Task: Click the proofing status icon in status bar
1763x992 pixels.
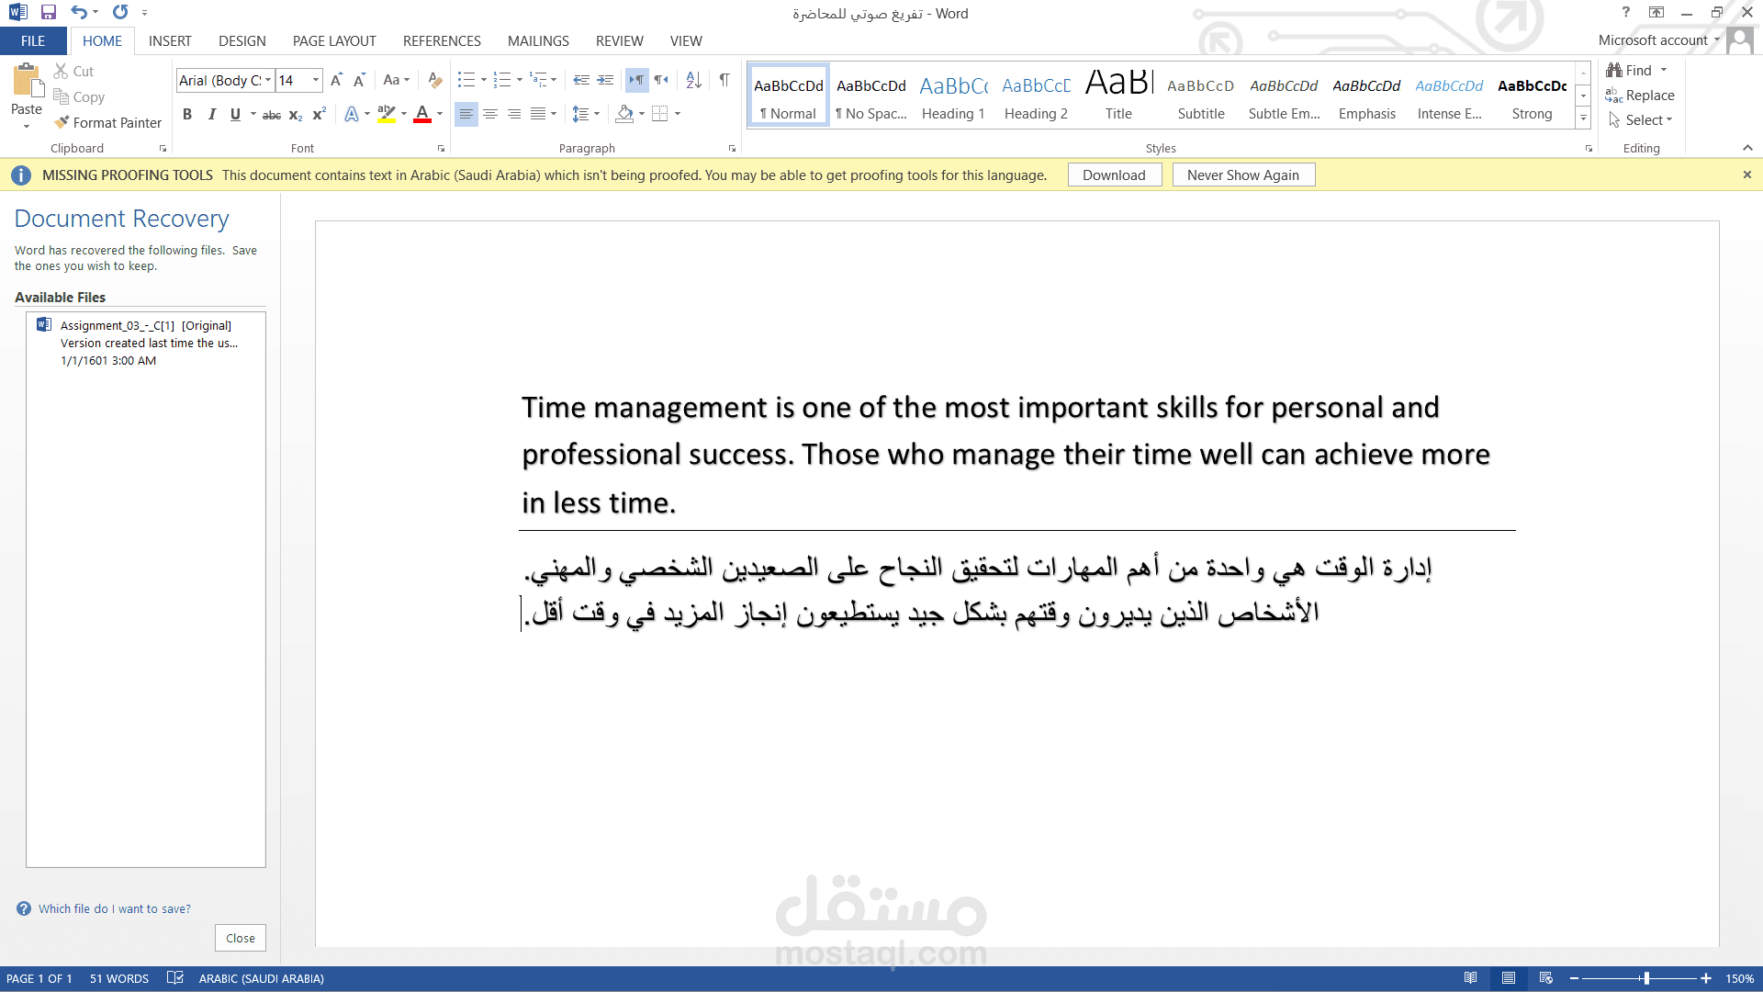Action: coord(175,978)
